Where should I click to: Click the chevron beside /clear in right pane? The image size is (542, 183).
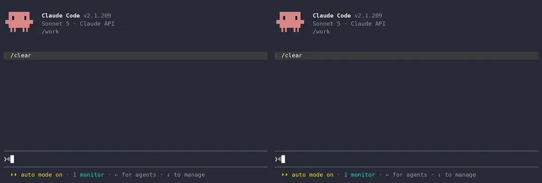pos(276,55)
